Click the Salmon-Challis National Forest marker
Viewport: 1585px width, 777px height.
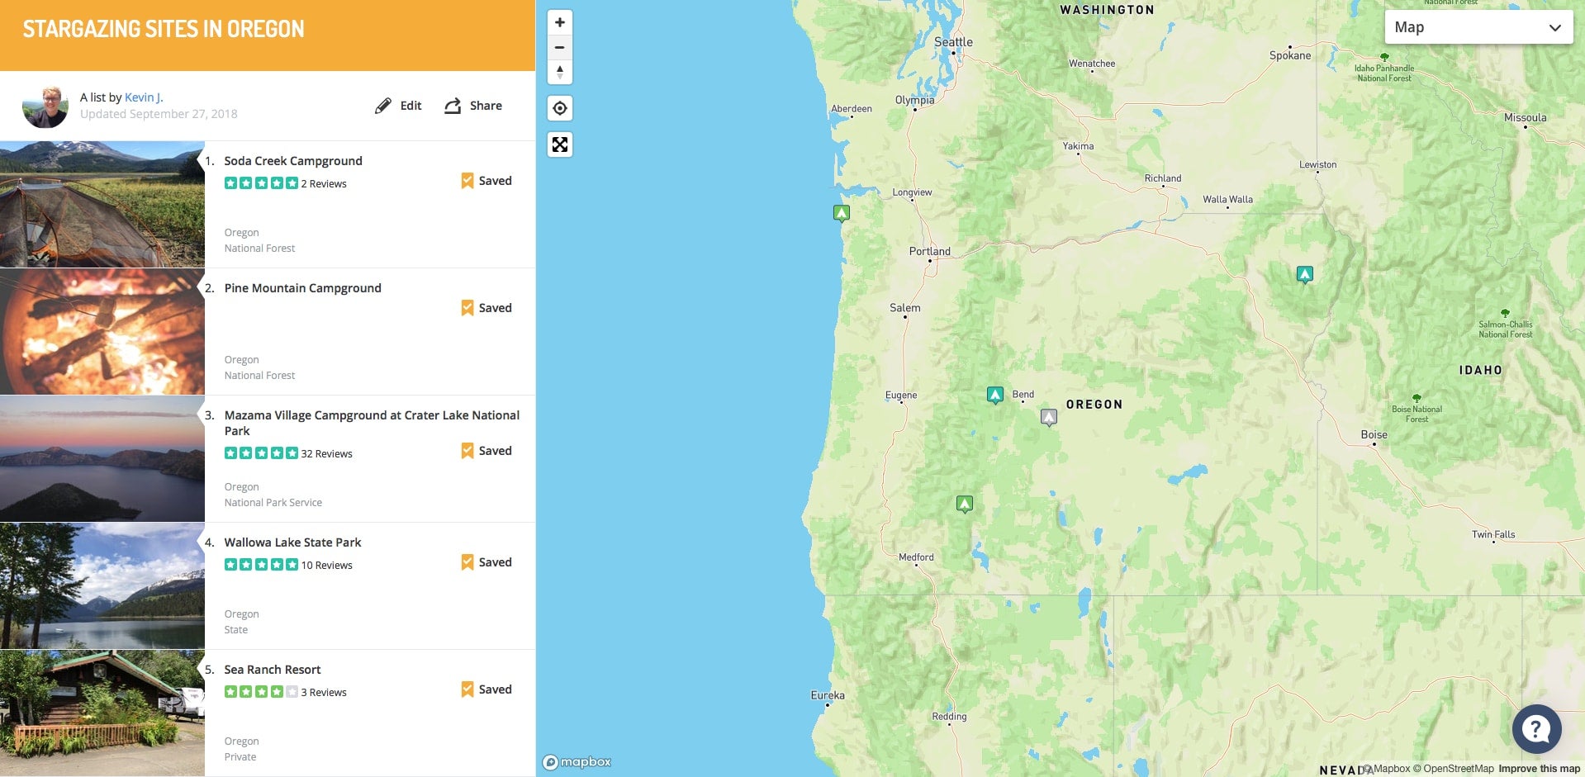[x=1505, y=314]
